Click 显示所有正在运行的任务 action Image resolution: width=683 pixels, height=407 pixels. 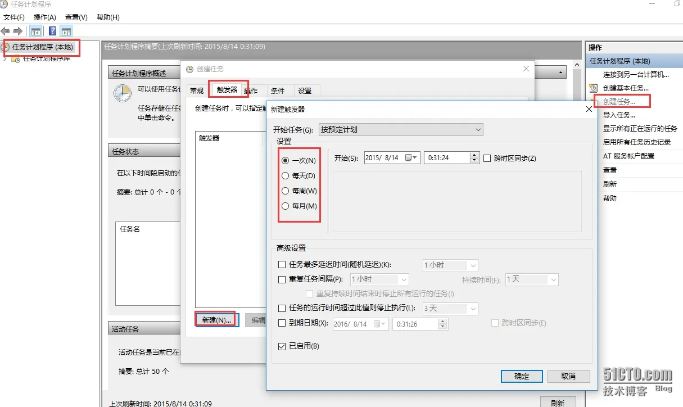[640, 128]
